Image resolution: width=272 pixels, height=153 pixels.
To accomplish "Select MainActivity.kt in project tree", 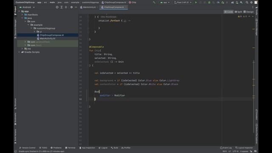I will point(47,39).
